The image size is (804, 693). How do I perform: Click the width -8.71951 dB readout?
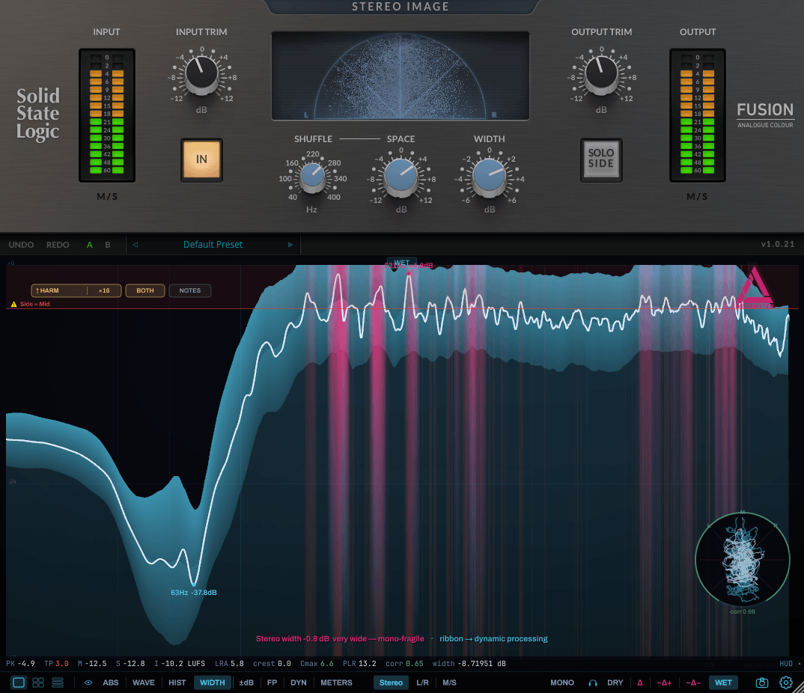point(469,664)
